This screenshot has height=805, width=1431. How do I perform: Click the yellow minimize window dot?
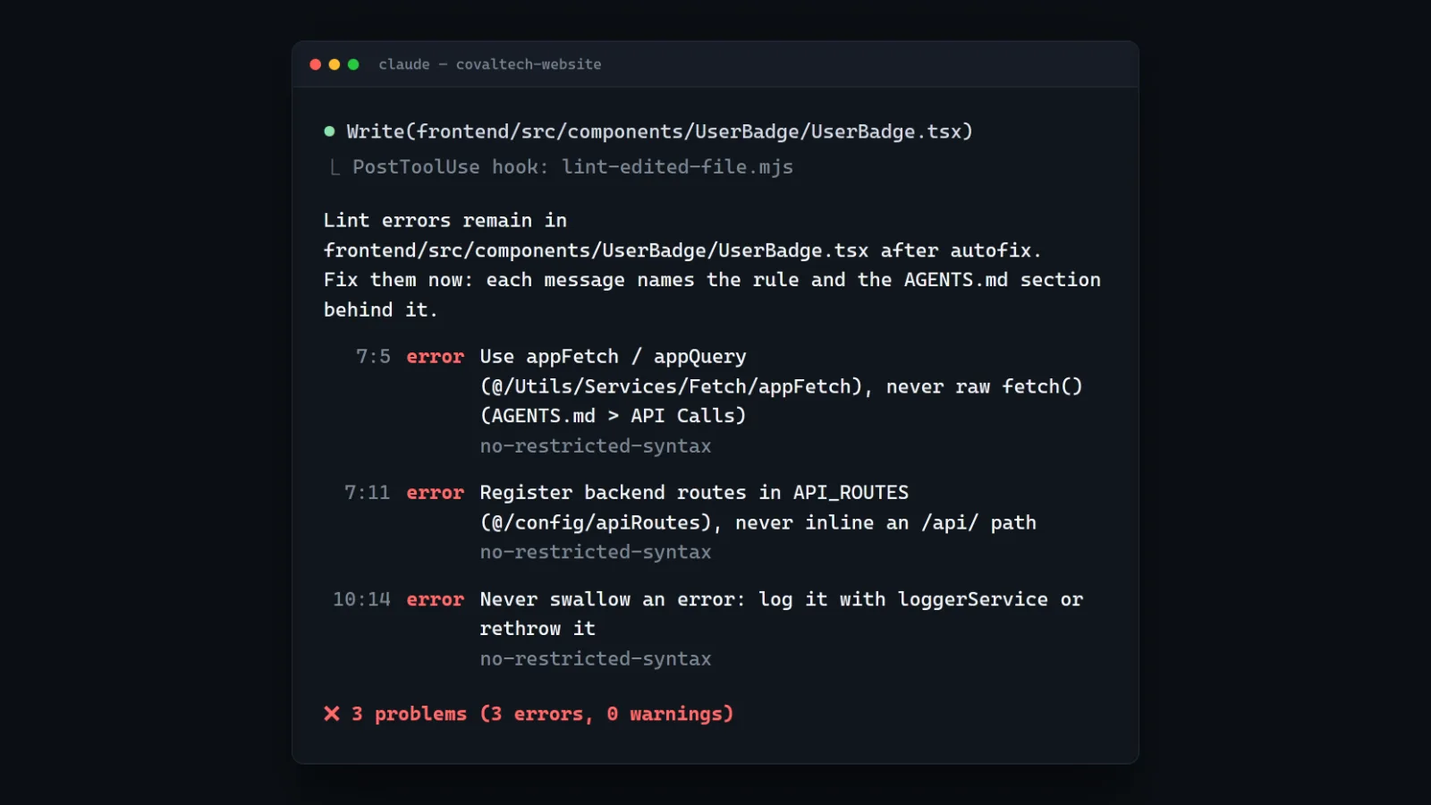334,64
